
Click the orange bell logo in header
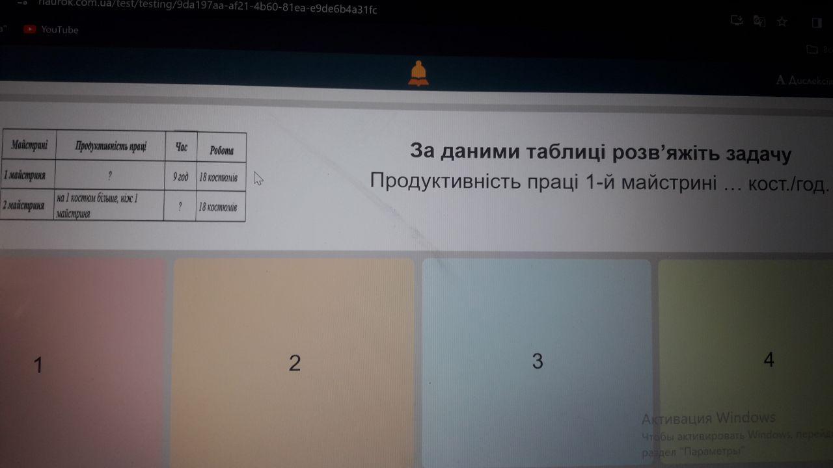(418, 73)
